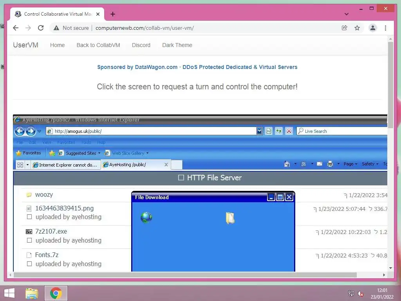
Task: Check the Fonts.7z checkbox
Action: tap(29, 264)
